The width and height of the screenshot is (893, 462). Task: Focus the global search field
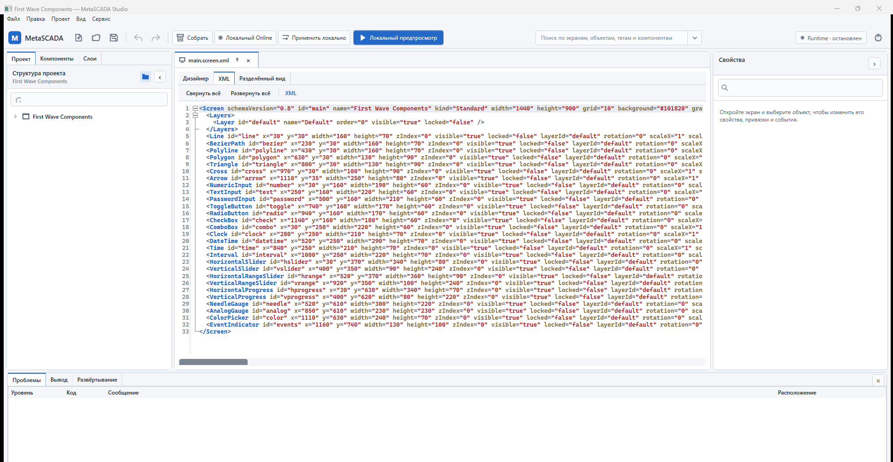click(612, 38)
